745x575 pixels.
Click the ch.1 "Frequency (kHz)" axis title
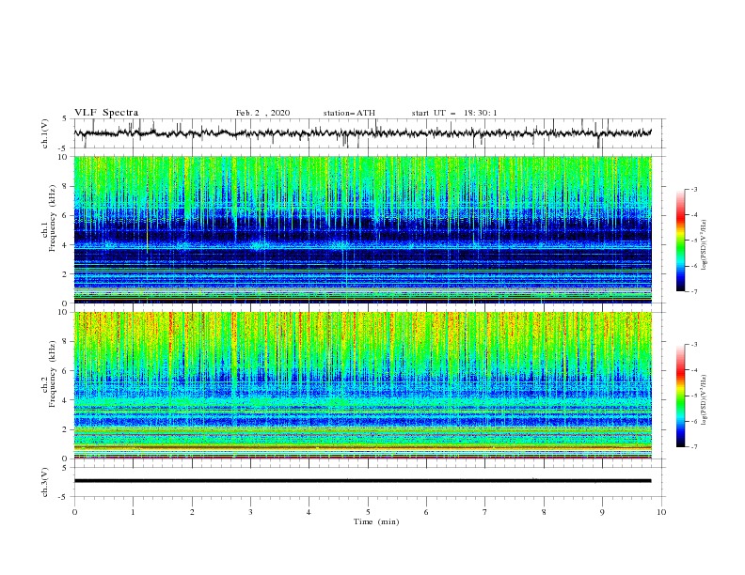point(53,219)
